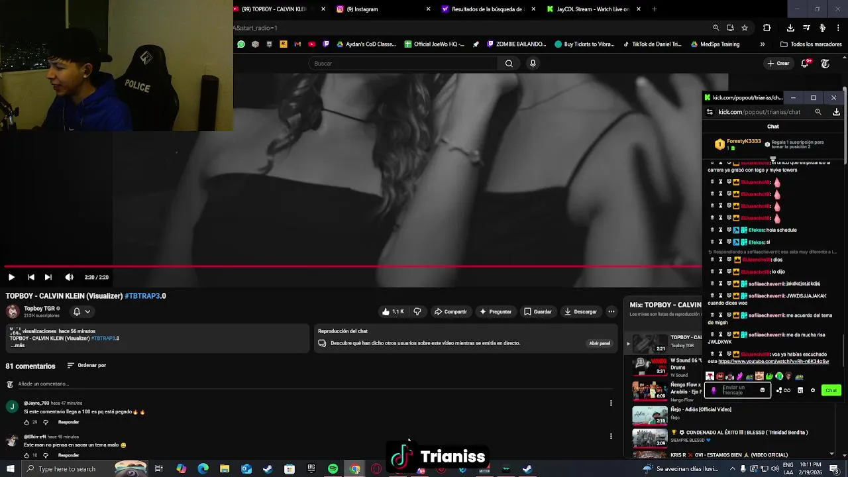
Task: Bookmark this page with star icon
Action: [745, 28]
